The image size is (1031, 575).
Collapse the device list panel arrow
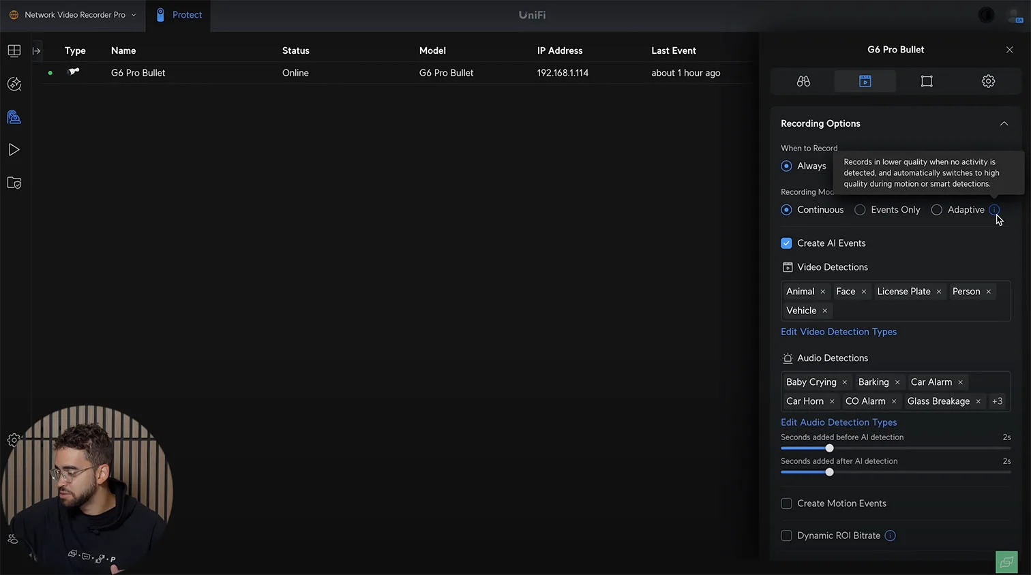click(x=37, y=51)
